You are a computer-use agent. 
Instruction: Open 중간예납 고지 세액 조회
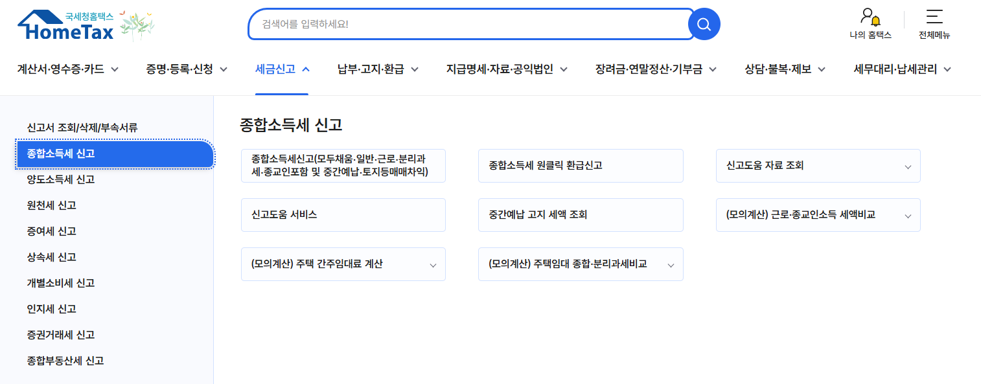tap(581, 215)
